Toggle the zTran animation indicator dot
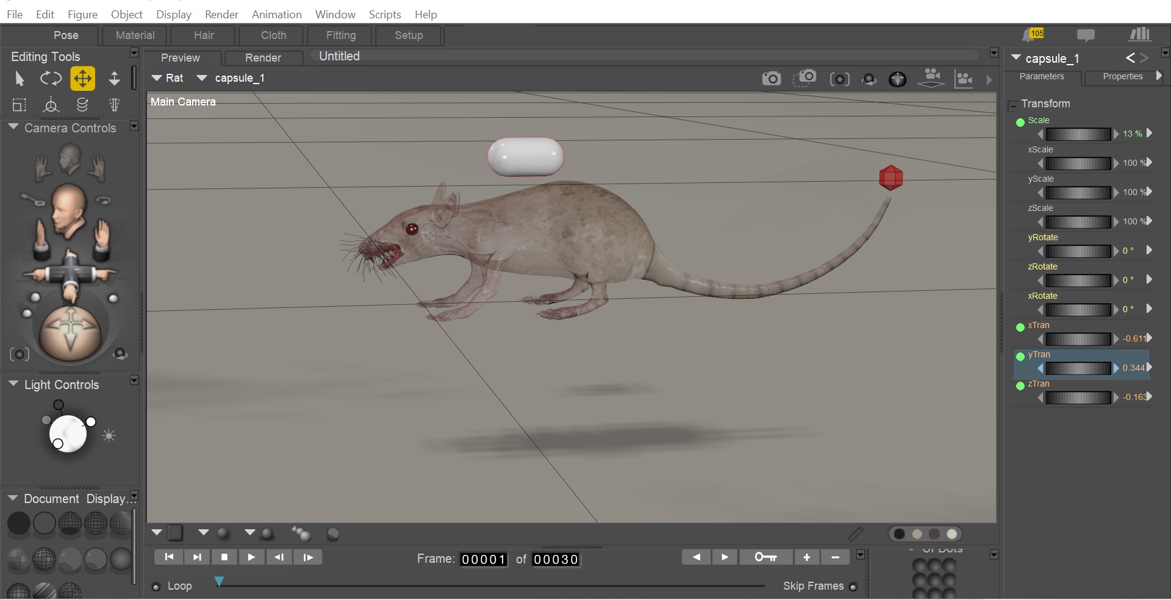This screenshot has width=1171, height=600. [1020, 385]
